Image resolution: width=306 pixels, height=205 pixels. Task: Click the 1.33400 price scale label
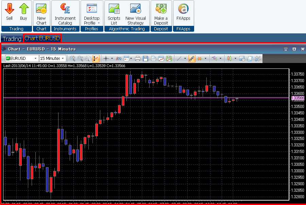pos(297,120)
